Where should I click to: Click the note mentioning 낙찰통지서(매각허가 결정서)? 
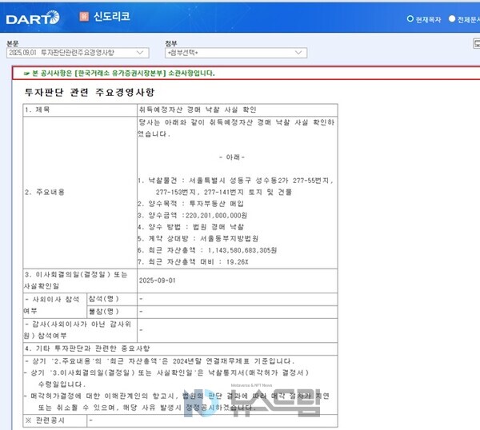pyautogui.click(x=167, y=378)
